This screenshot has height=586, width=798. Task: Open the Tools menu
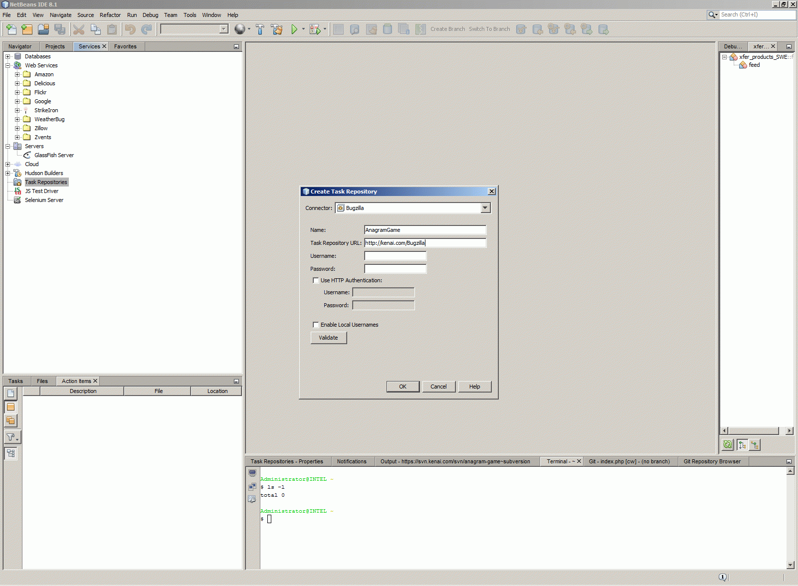[x=190, y=15]
